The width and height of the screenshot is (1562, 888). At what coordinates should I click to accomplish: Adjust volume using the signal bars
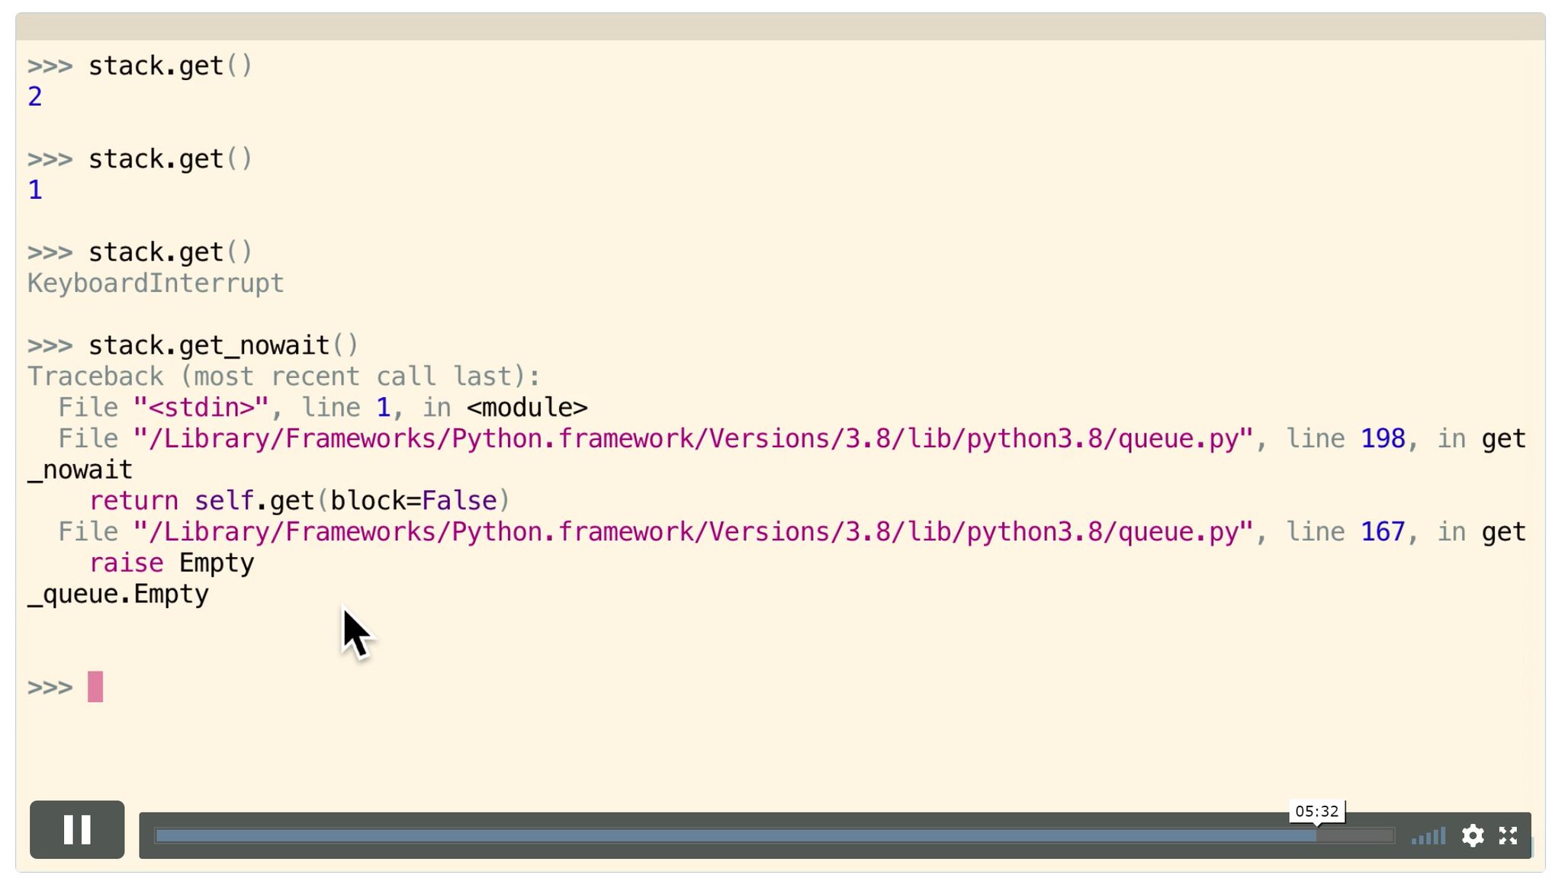[x=1429, y=836]
